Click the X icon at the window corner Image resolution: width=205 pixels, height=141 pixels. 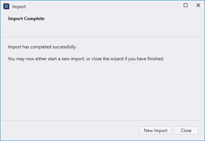[x=198, y=5]
